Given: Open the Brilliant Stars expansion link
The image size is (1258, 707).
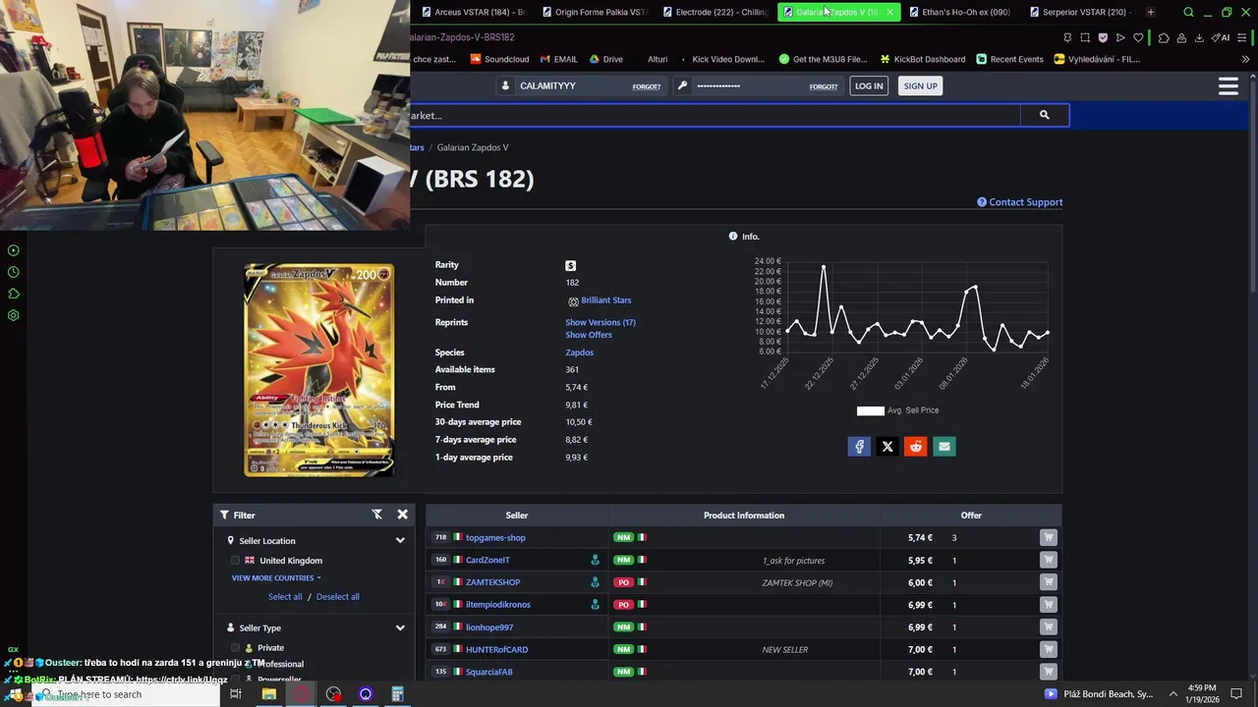Looking at the screenshot, I should [x=605, y=300].
